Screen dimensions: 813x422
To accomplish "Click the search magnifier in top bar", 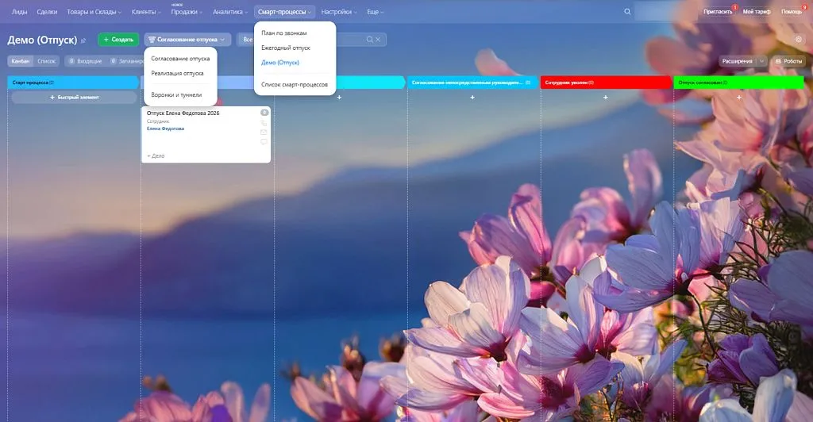I will coord(628,12).
